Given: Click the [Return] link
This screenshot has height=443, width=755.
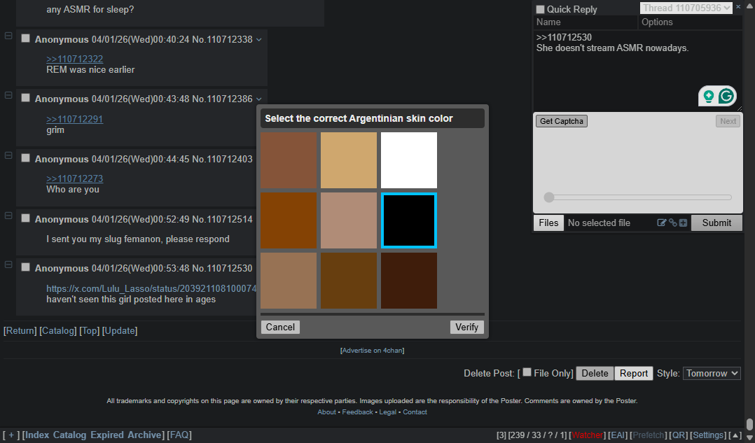Looking at the screenshot, I should [x=20, y=331].
